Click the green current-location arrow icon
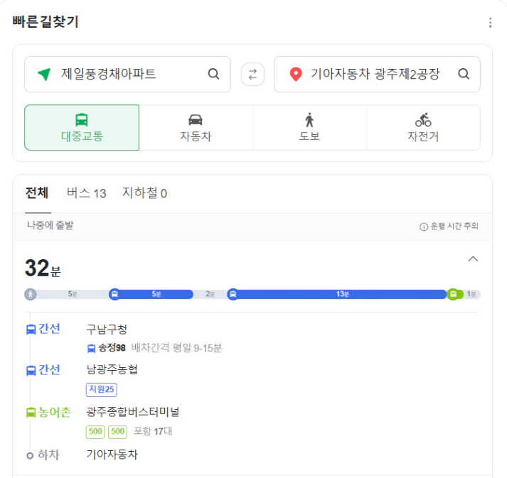Image resolution: width=507 pixels, height=478 pixels. click(44, 74)
